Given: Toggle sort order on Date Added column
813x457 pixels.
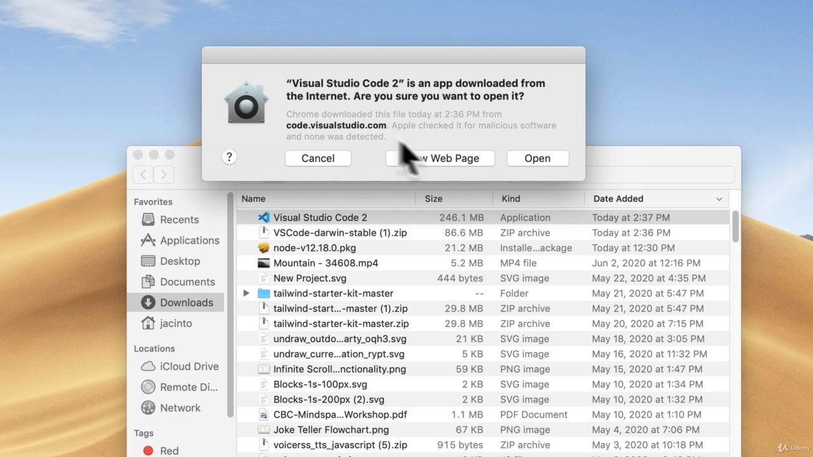Looking at the screenshot, I should click(657, 199).
